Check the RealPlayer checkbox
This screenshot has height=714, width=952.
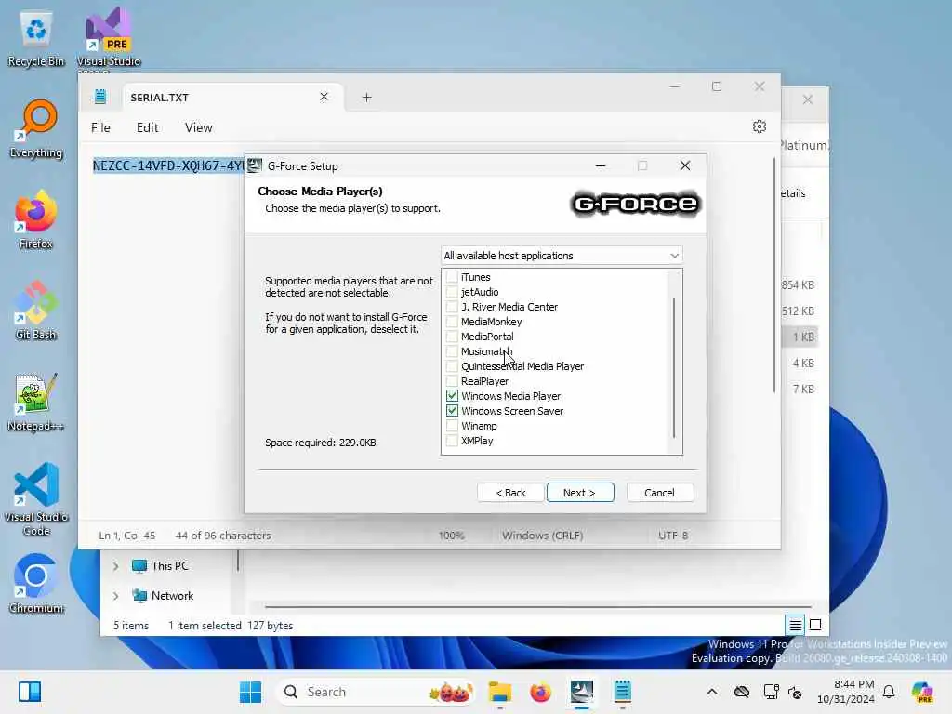(452, 381)
